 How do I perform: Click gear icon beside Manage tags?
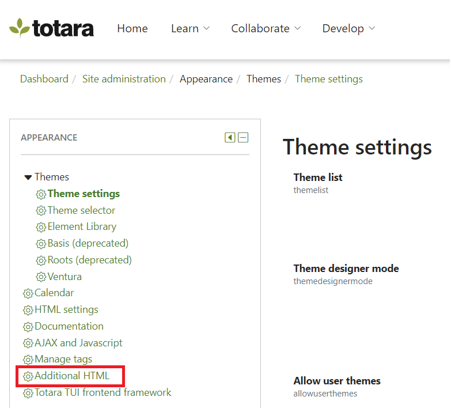click(28, 360)
